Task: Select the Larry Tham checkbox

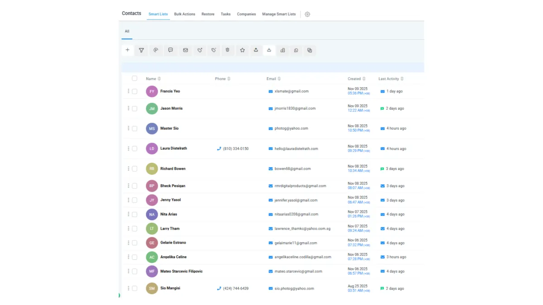Action: pyautogui.click(x=134, y=229)
